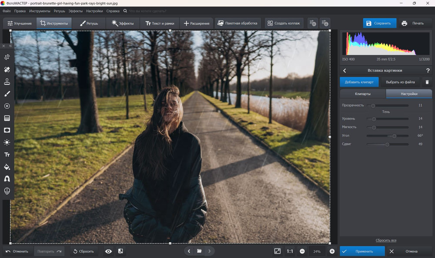
Task: Click the Добавить клипарт button
Action: [359, 82]
